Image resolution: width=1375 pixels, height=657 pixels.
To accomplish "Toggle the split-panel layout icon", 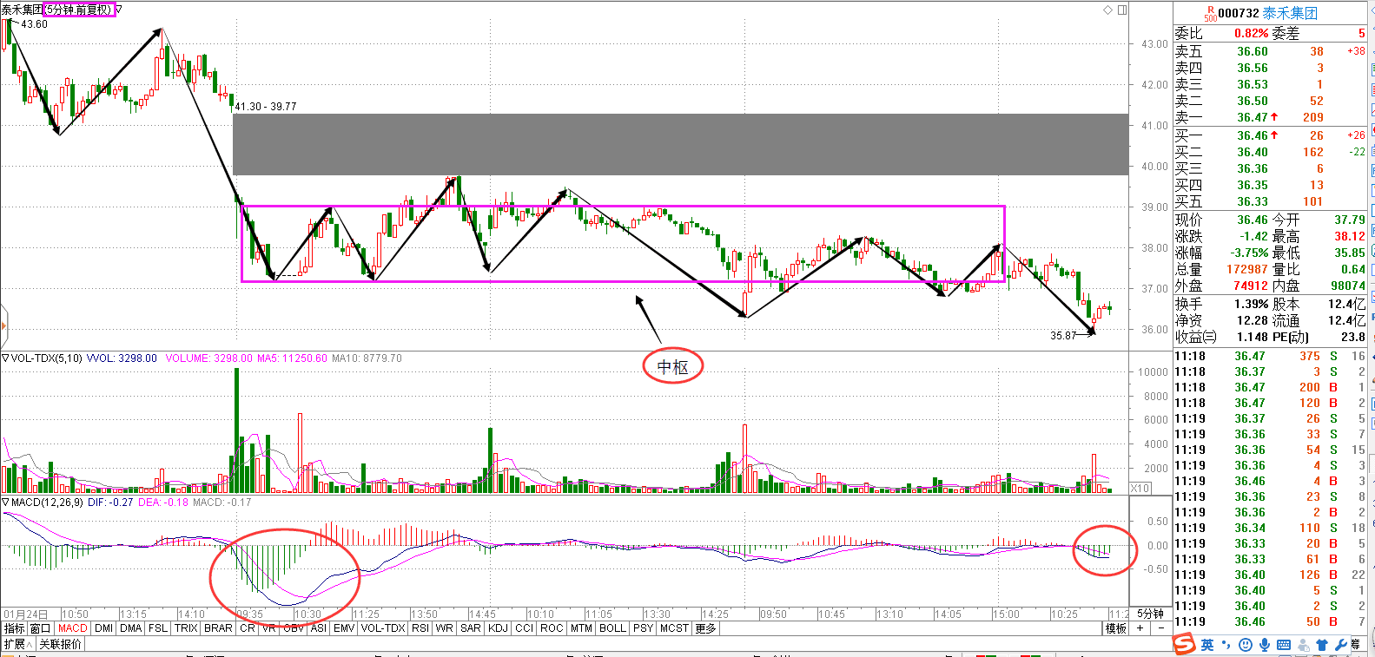I will pyautogui.click(x=1122, y=10).
